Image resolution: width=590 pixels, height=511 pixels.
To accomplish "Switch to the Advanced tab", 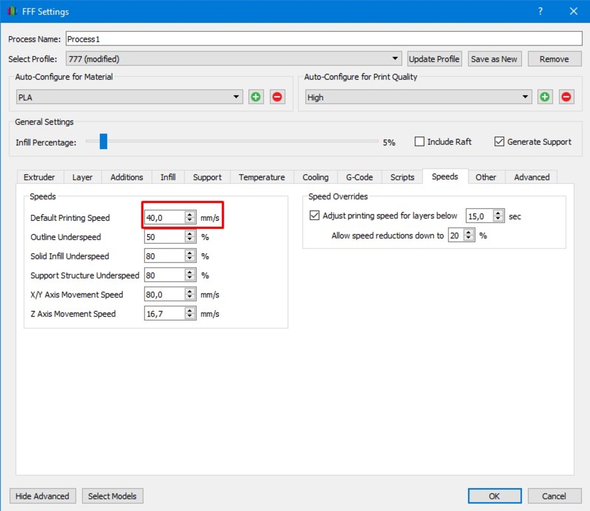I will pyautogui.click(x=532, y=177).
